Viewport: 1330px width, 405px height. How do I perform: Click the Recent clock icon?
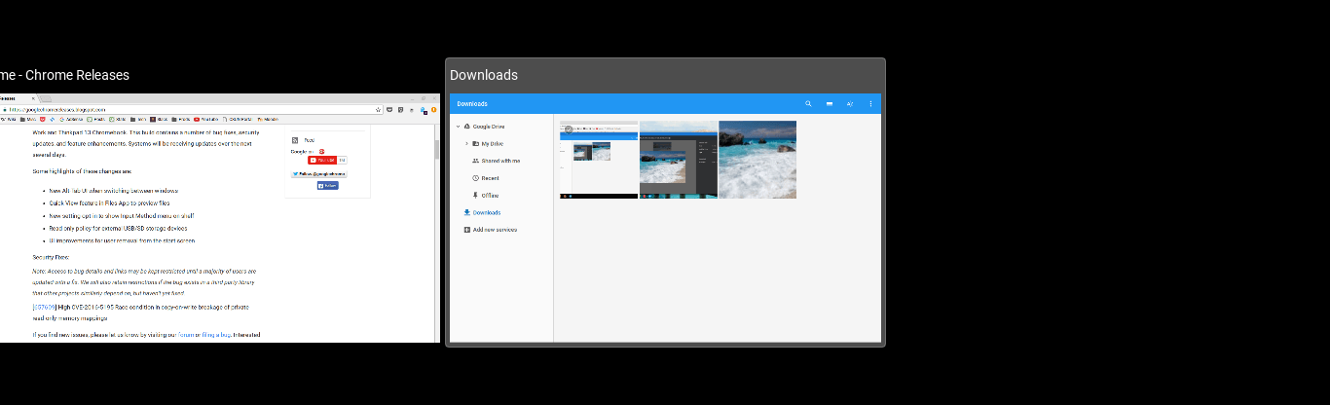tap(475, 178)
